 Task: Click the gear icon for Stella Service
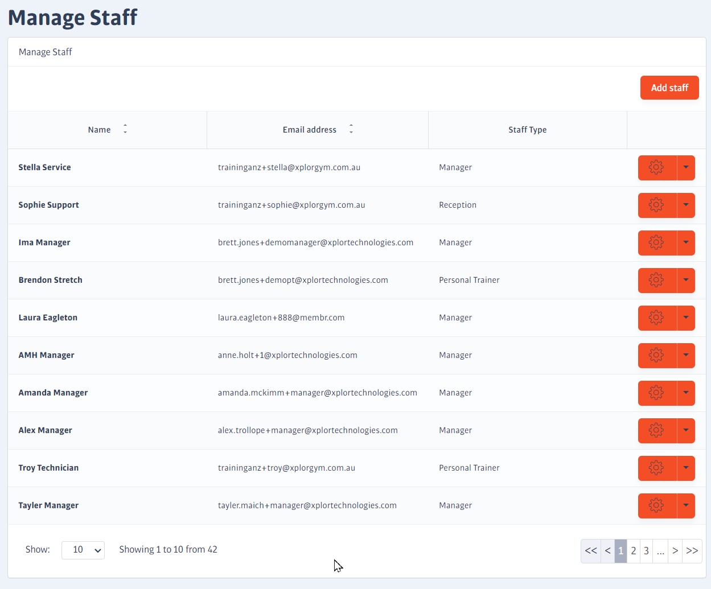[656, 167]
